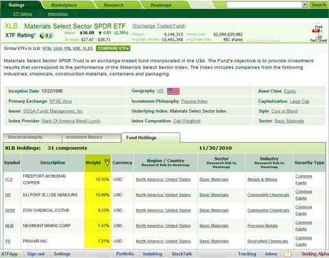This screenshot has width=329, height=258.
Task: Open the Metals & Mining industry link
Action: pos(262,180)
